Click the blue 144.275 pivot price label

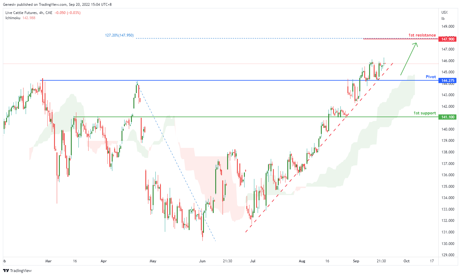tap(448, 81)
